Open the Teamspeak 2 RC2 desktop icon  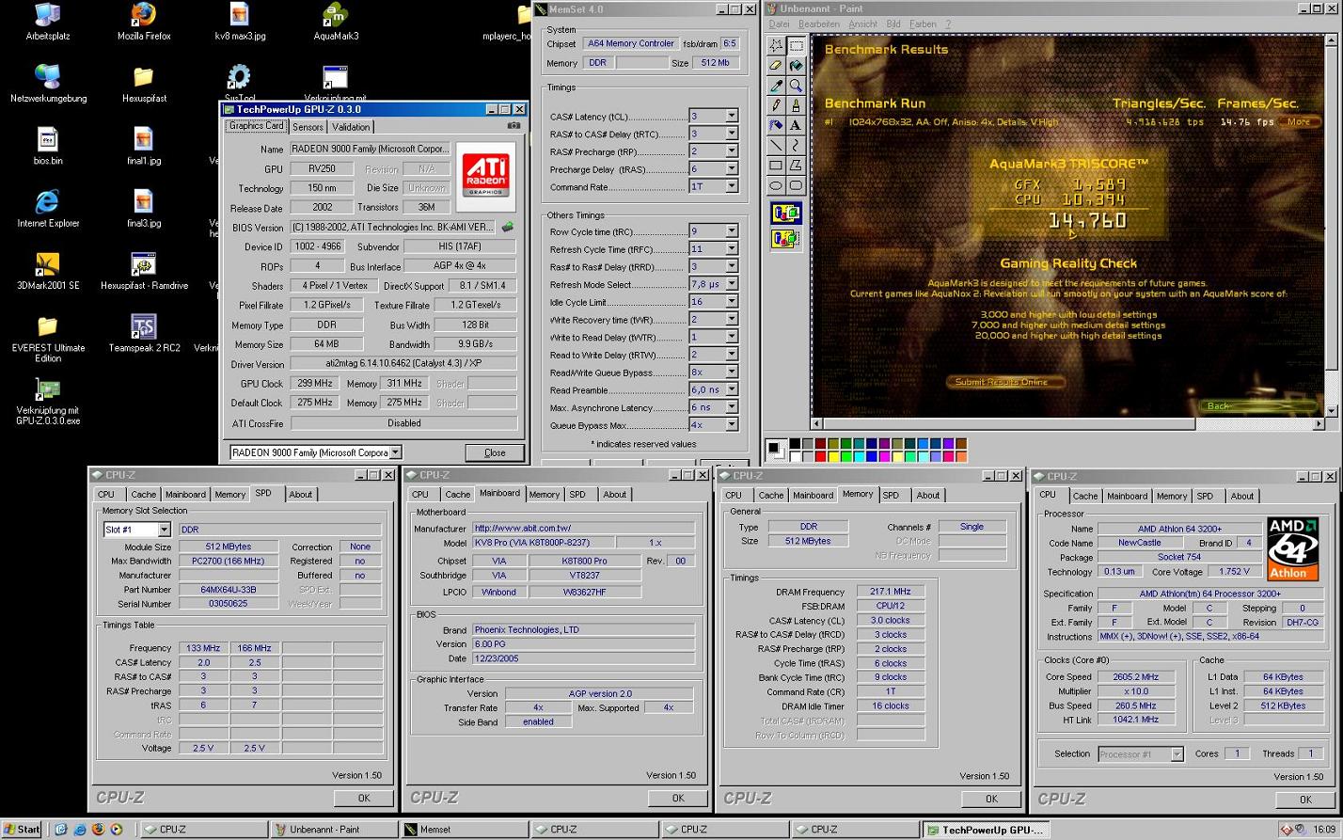(144, 334)
